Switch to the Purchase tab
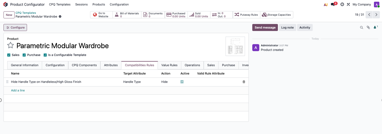 [229, 65]
